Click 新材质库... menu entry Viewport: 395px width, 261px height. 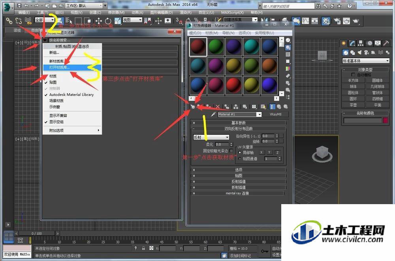[72, 61]
